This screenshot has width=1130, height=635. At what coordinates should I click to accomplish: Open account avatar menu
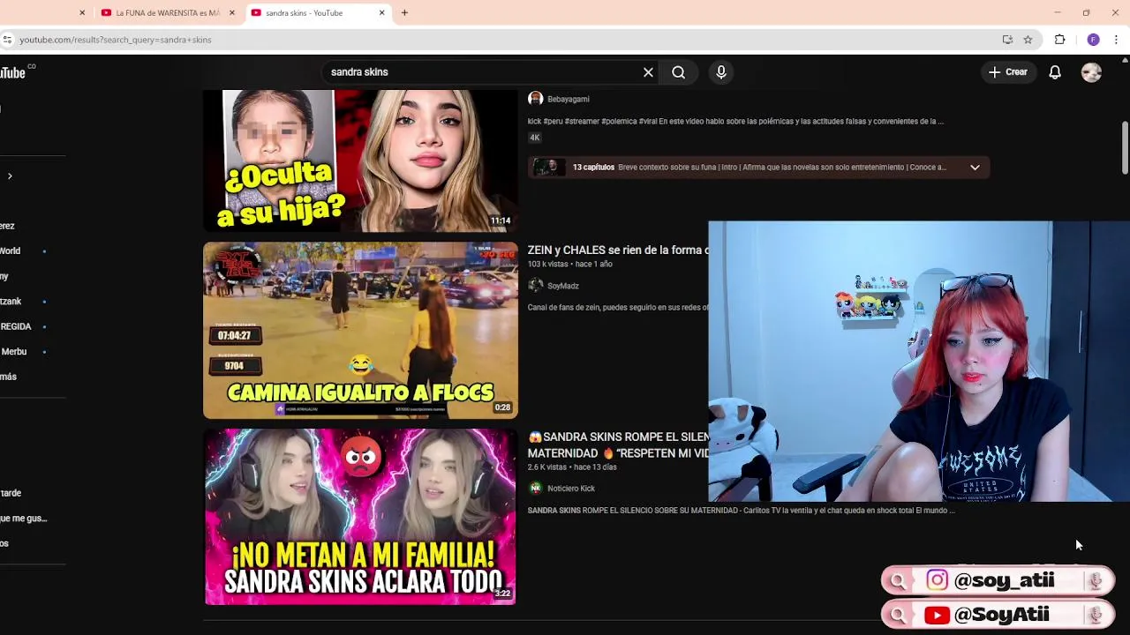click(x=1091, y=72)
